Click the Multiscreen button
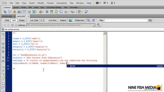The image size is (164, 92). point(80,20)
